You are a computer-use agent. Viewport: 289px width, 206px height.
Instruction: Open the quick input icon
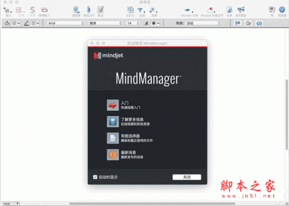pos(44,10)
